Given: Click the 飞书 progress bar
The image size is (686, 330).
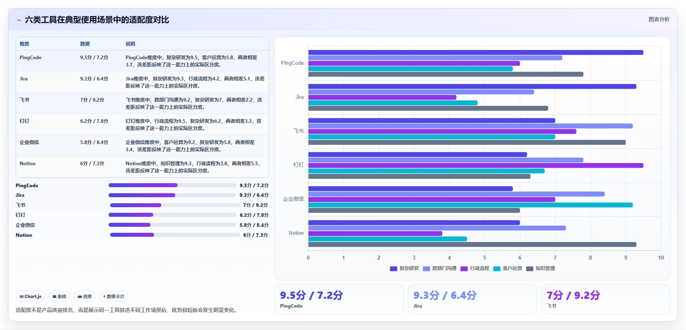Looking at the screenshot, I should [175, 205].
